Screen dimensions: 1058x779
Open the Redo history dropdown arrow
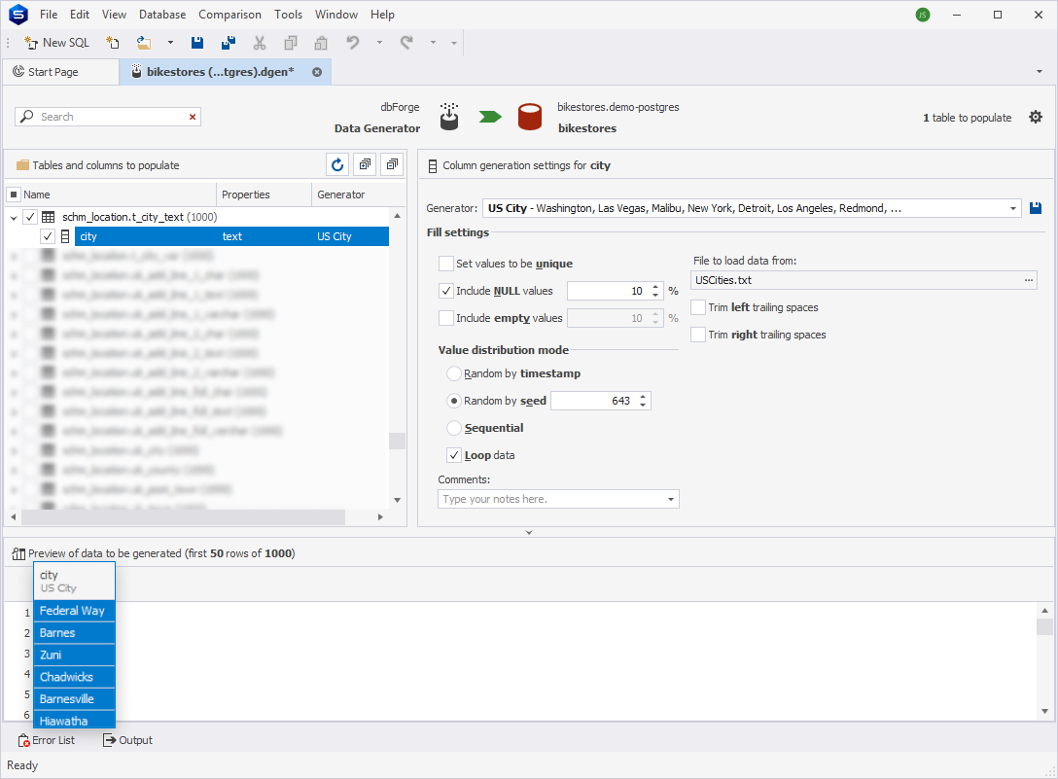(433, 43)
